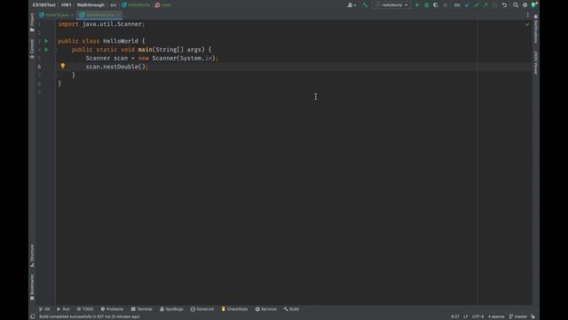Click src breadcrumb in navigation bar
Image resolution: width=568 pixels, height=320 pixels.
[114, 5]
